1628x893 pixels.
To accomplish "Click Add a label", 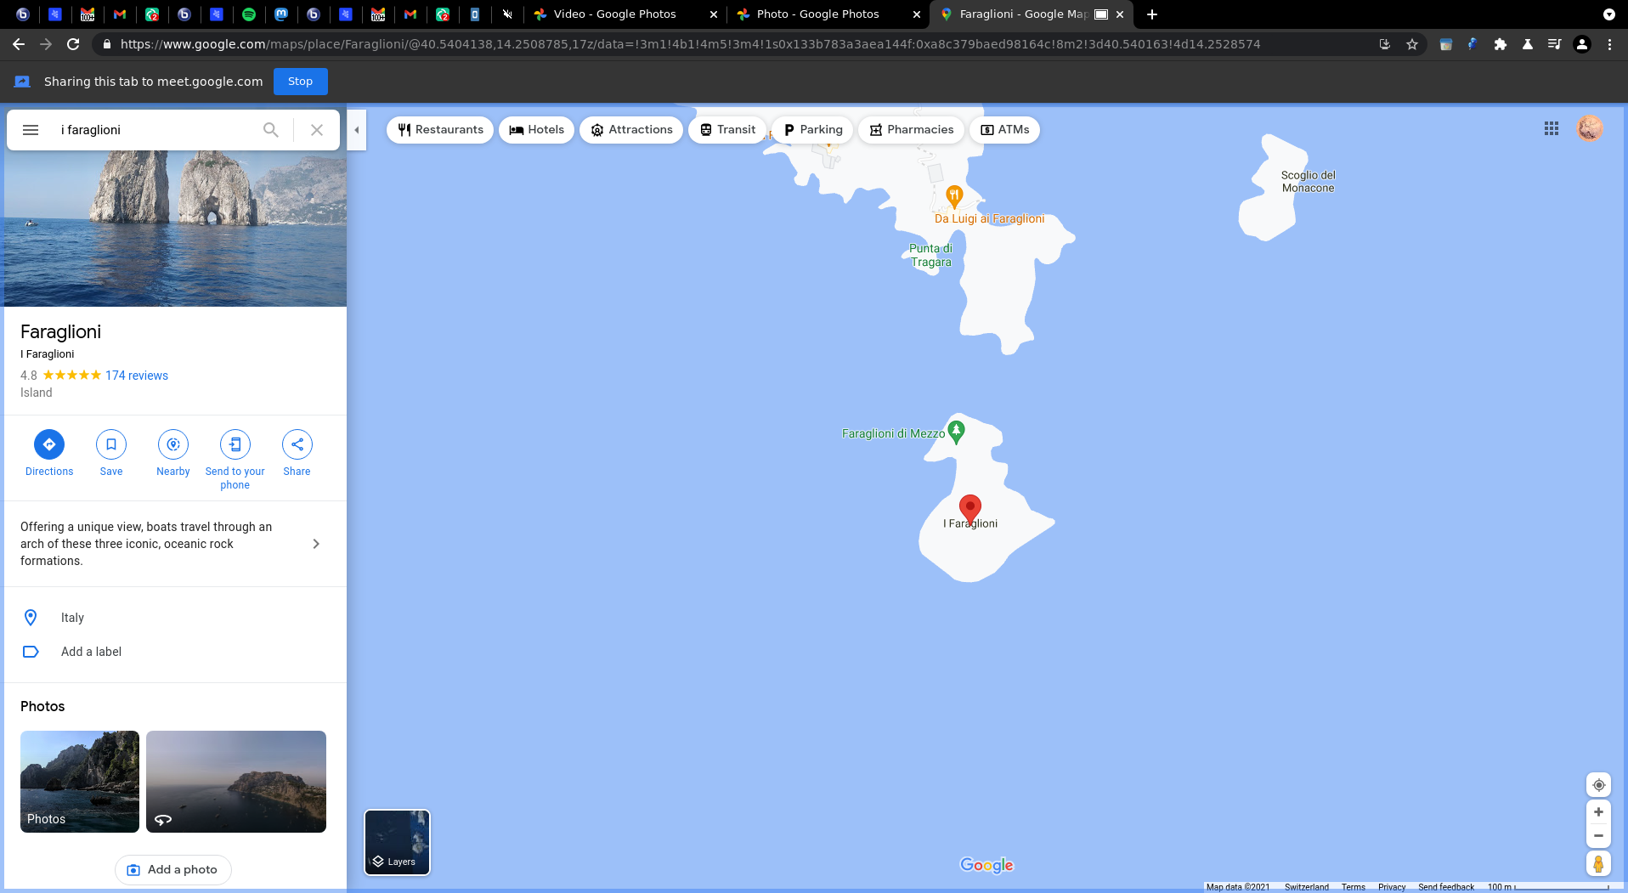I will (175, 652).
